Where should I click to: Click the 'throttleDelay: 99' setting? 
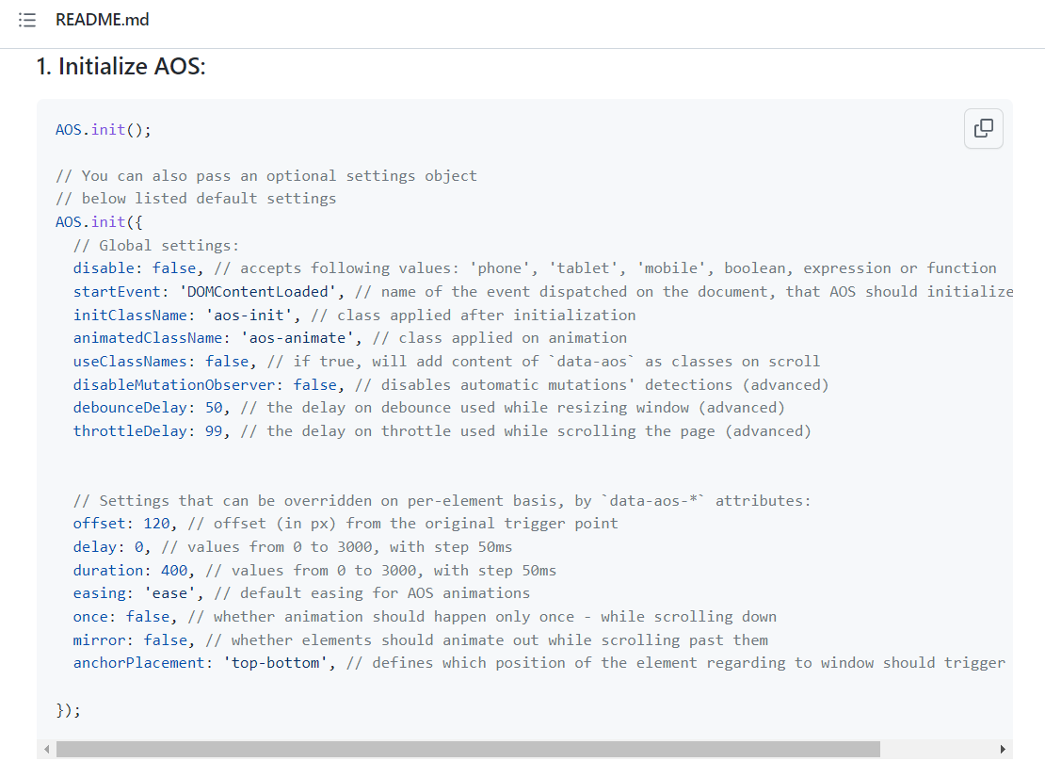coord(151,430)
